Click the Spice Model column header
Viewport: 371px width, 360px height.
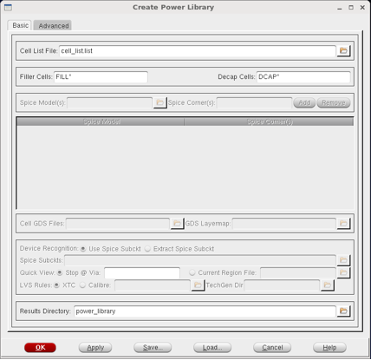[101, 121]
